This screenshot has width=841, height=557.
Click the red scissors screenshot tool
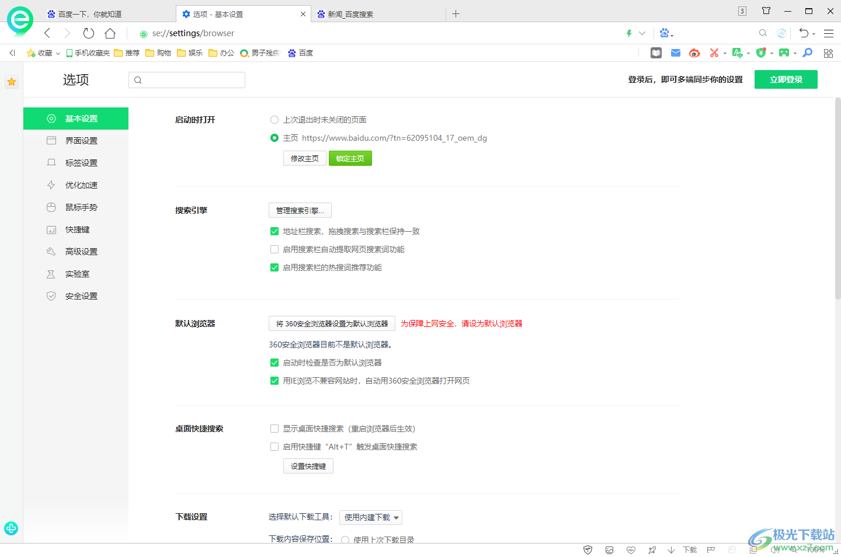click(714, 53)
